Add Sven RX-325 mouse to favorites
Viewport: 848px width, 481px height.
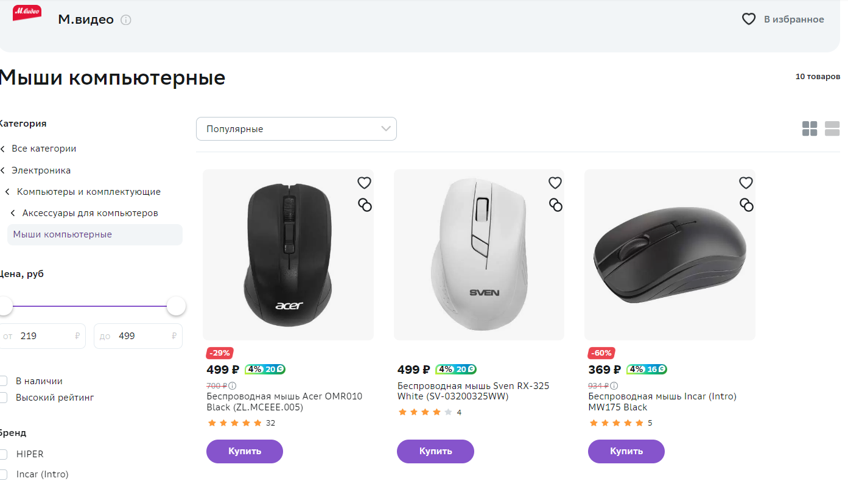click(555, 183)
